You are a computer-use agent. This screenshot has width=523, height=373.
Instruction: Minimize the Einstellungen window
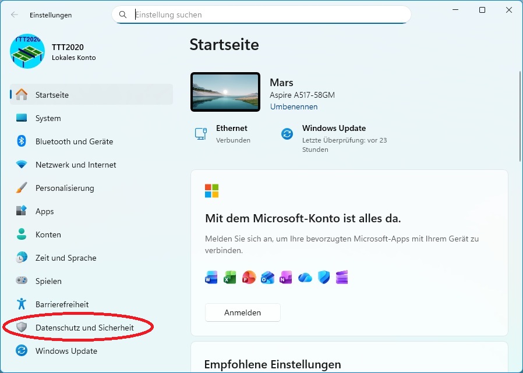[x=455, y=10]
